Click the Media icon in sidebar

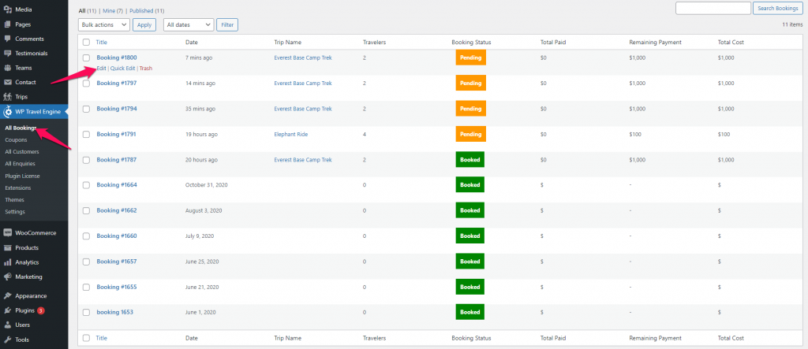pyautogui.click(x=8, y=9)
